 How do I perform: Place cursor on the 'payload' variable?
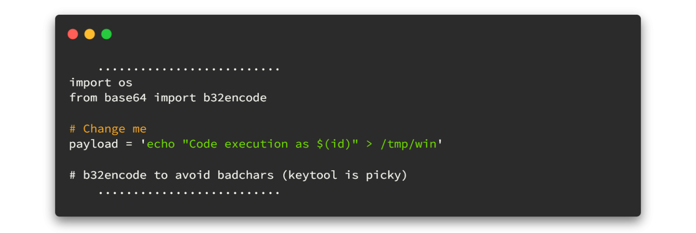click(94, 144)
